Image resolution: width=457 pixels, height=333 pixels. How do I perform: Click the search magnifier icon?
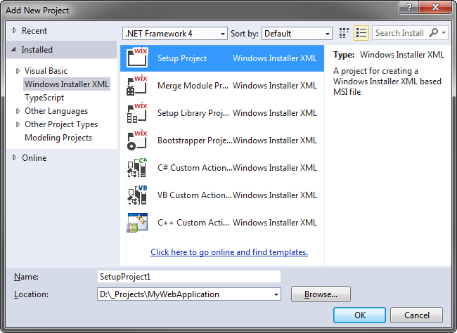pyautogui.click(x=433, y=32)
